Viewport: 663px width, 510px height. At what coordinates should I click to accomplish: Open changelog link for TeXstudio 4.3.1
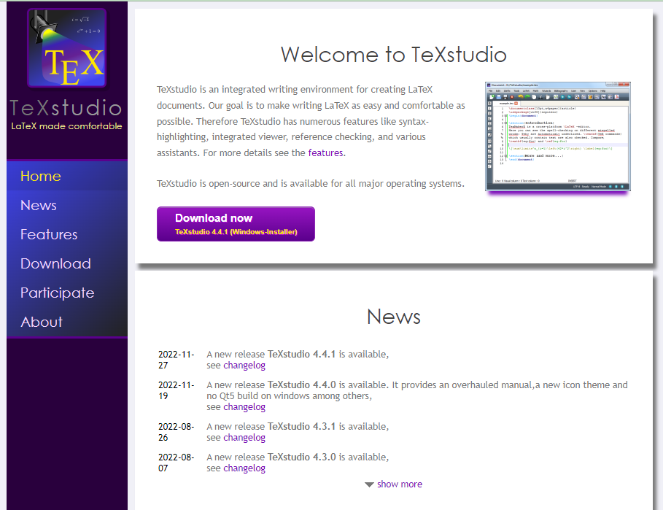(244, 437)
